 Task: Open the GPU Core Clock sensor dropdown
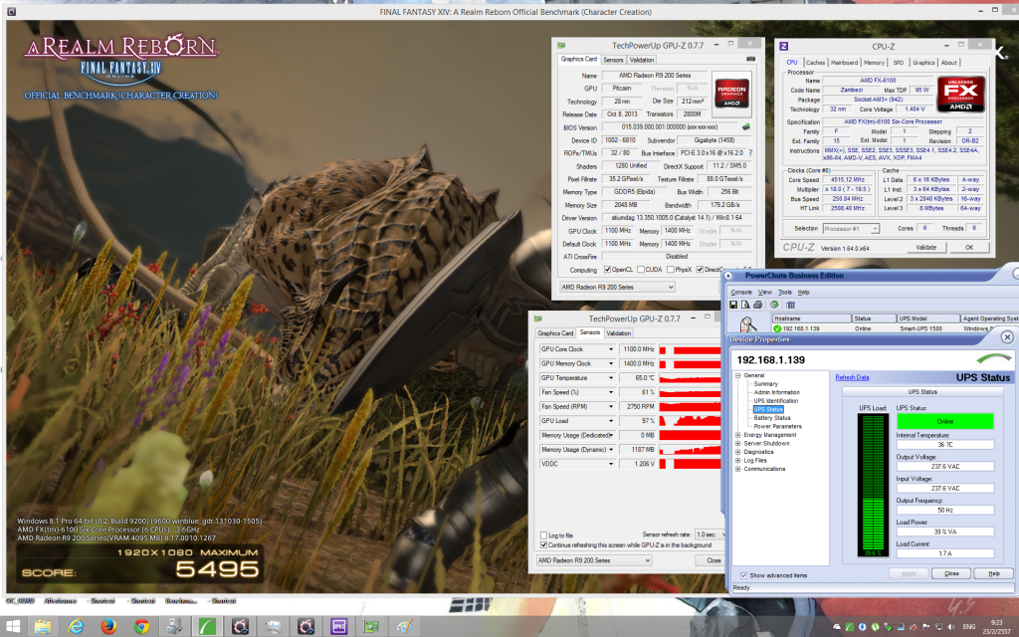(x=610, y=349)
